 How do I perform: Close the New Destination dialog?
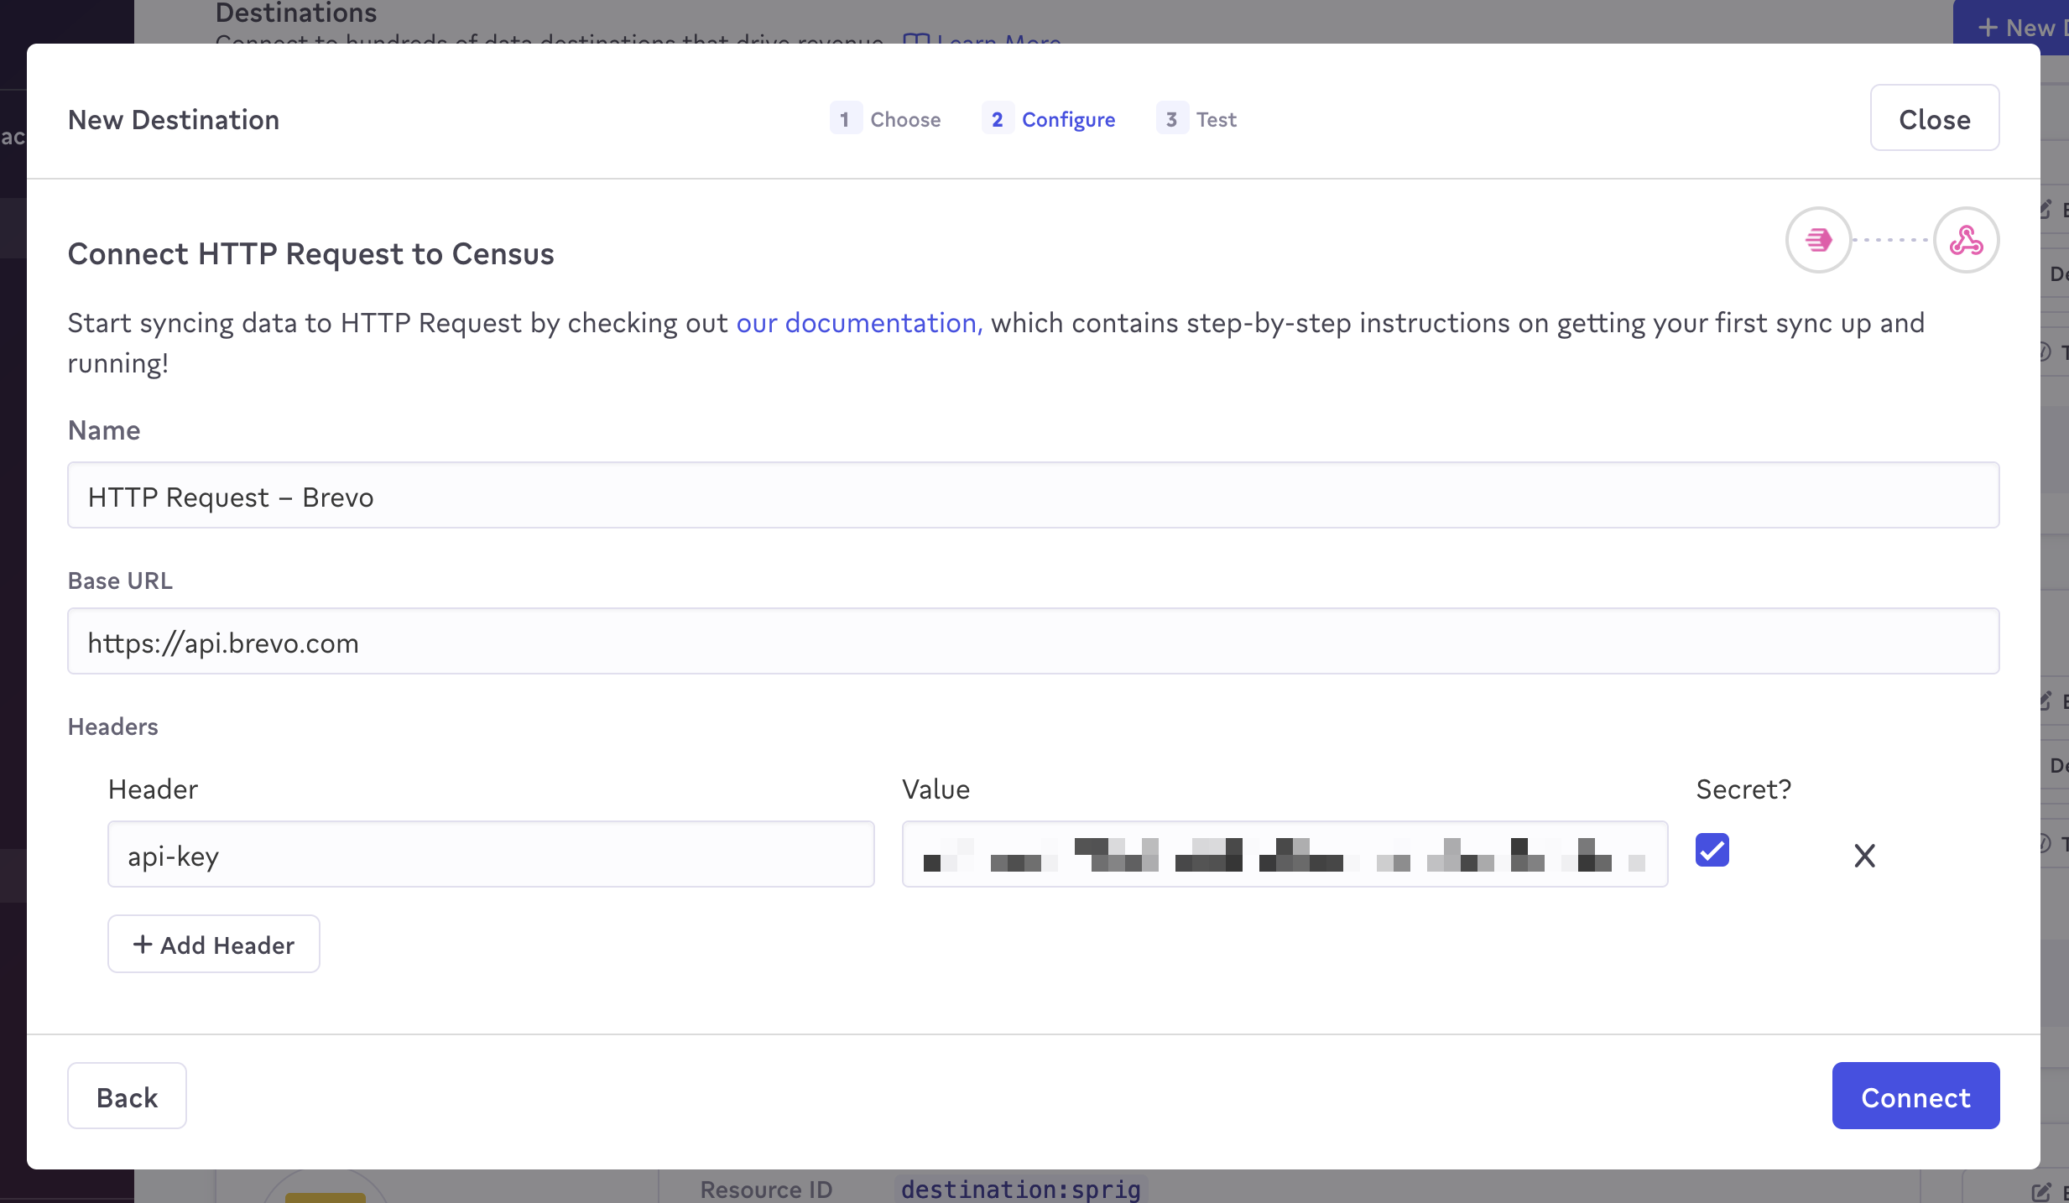coord(1934,118)
